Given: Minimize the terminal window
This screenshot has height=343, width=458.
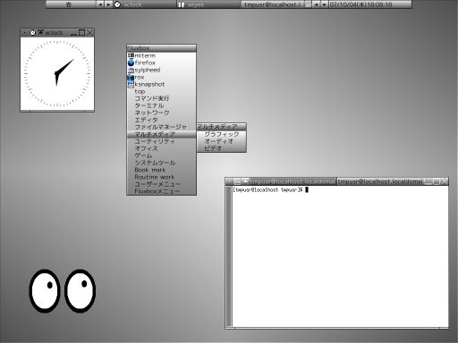Looking at the screenshot, I should click(428, 181).
